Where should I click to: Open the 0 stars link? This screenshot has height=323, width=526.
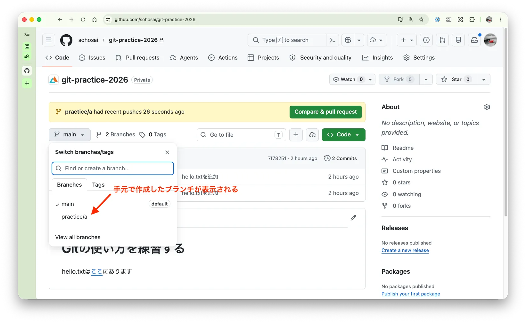(396, 182)
